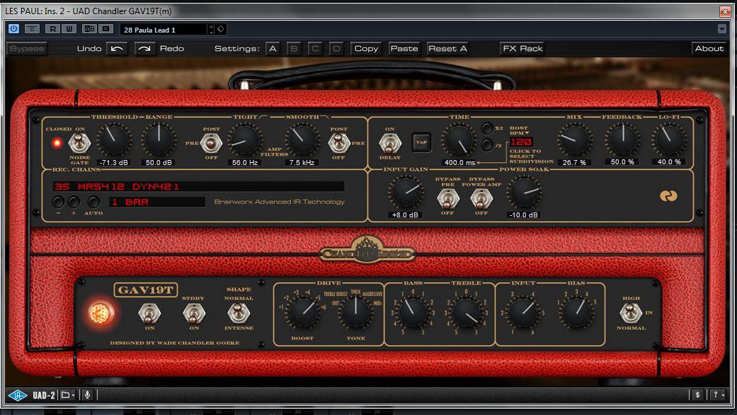Select settings slot A
This screenshot has height=415, width=737.
pos(273,49)
